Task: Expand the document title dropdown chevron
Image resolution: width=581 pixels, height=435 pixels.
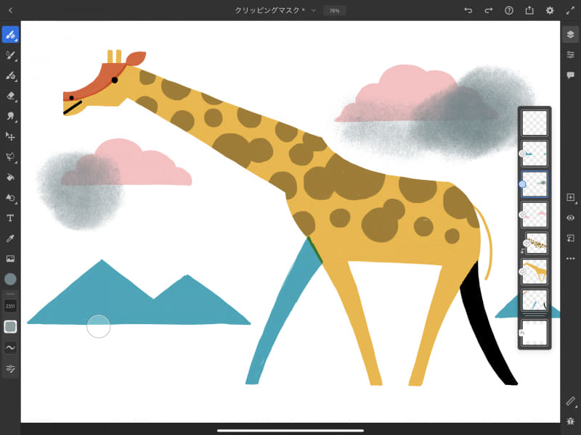Action: pyautogui.click(x=314, y=10)
